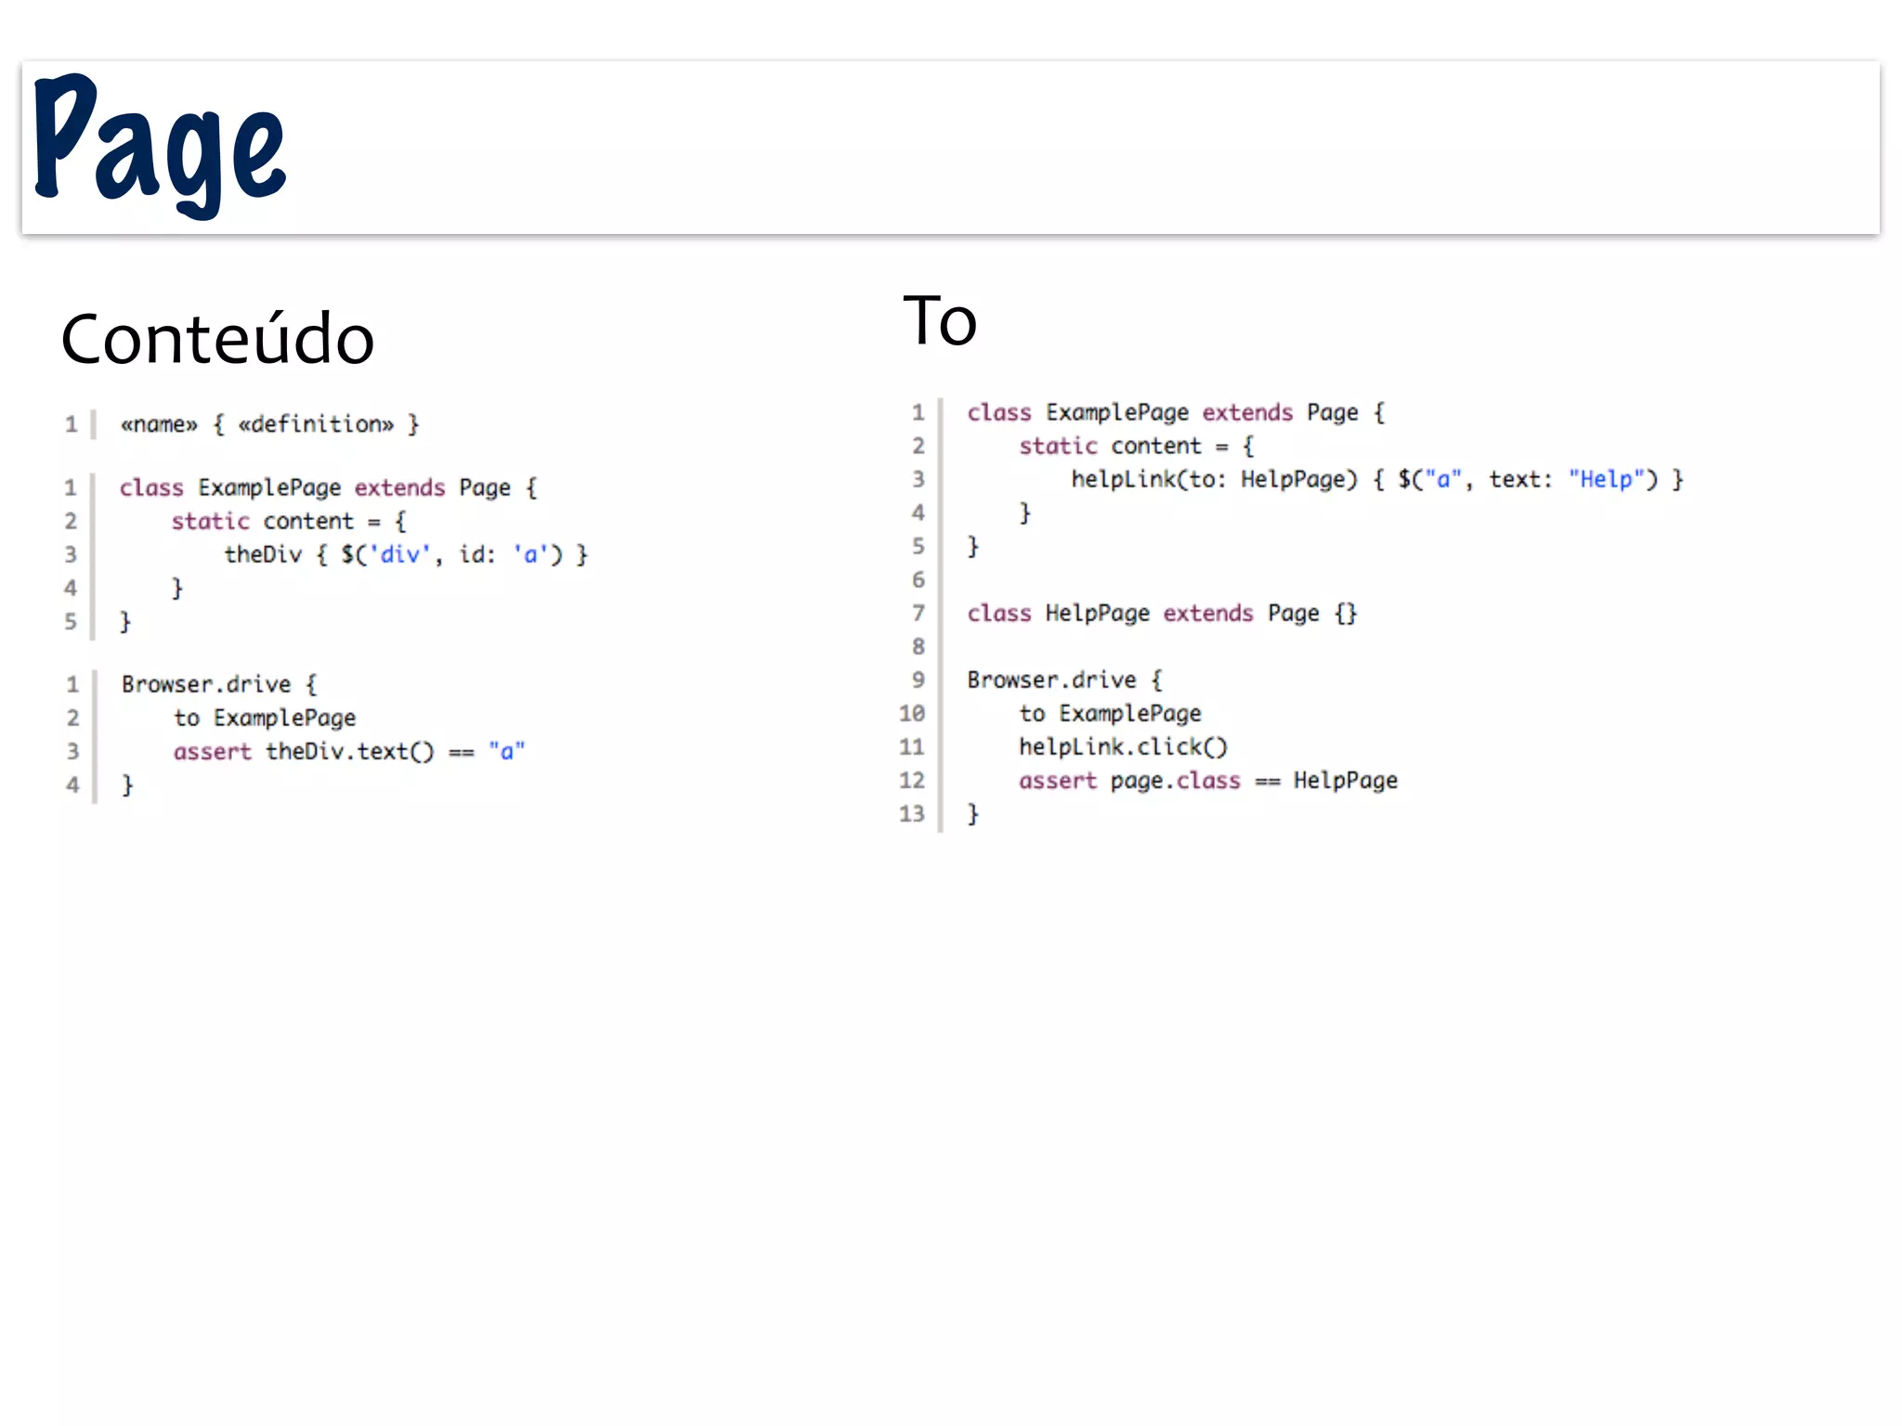Click 'to ExamplePage' in right code block
Screen dimensions: 1902x1426
click(x=1110, y=714)
